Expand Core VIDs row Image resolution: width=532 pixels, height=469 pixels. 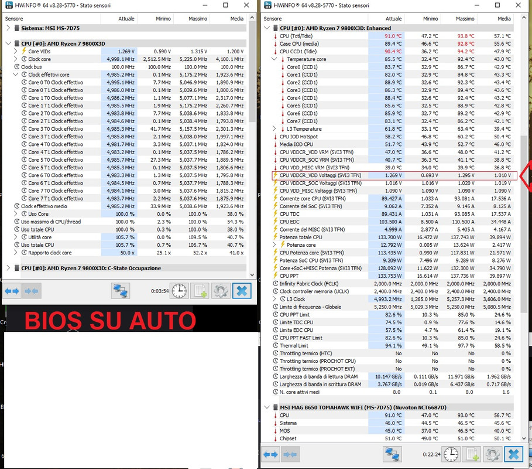click(16, 52)
